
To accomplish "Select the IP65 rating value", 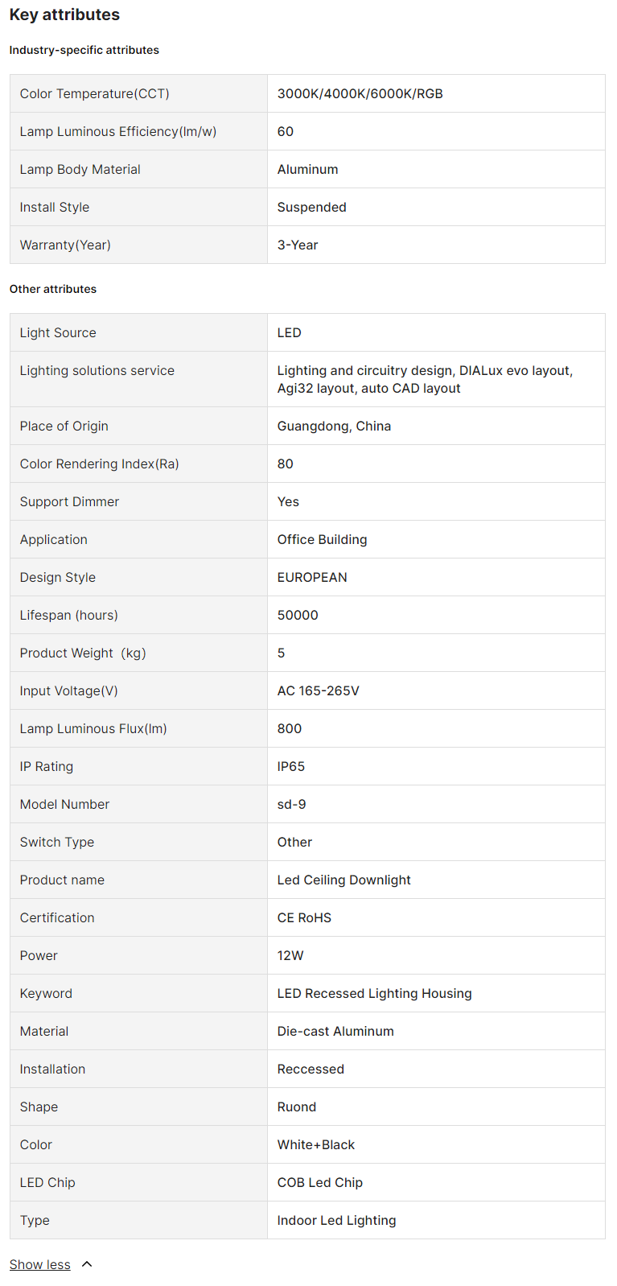I will (291, 766).
